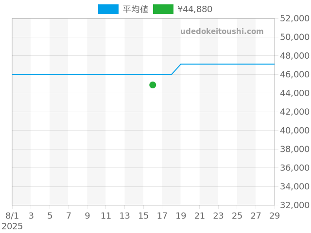Toggle the 平均値 legend label
Image resolution: width=311 pixels, height=233 pixels.
point(135,9)
